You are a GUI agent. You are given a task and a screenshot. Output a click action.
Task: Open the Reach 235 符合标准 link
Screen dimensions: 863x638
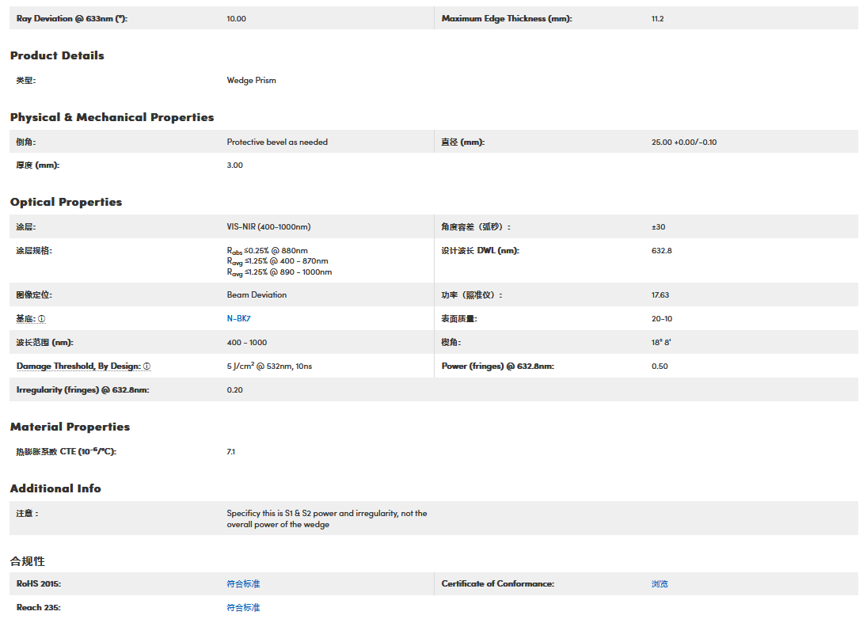coord(243,607)
